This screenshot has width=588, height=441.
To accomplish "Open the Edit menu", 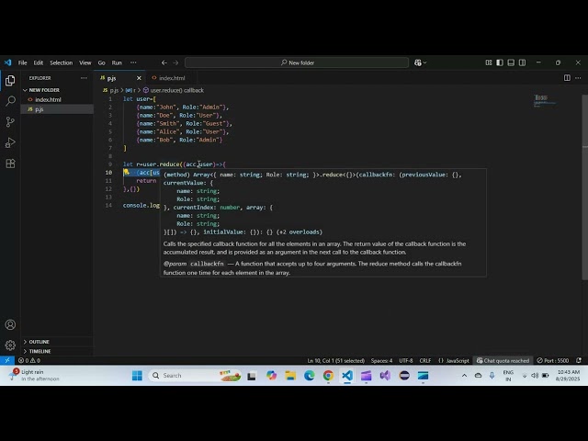I will tap(39, 62).
